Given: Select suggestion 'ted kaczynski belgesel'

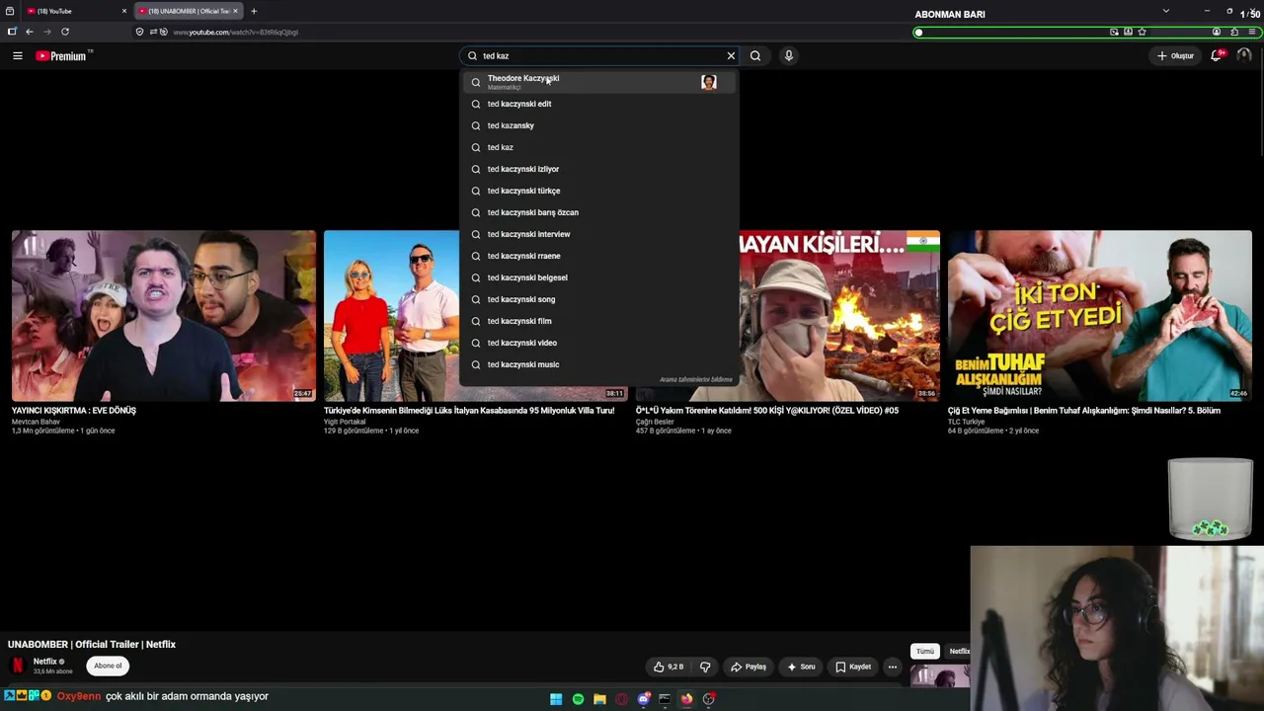Looking at the screenshot, I should coord(599,277).
